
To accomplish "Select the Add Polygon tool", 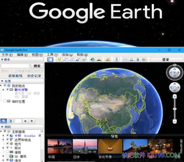I will [65, 60].
